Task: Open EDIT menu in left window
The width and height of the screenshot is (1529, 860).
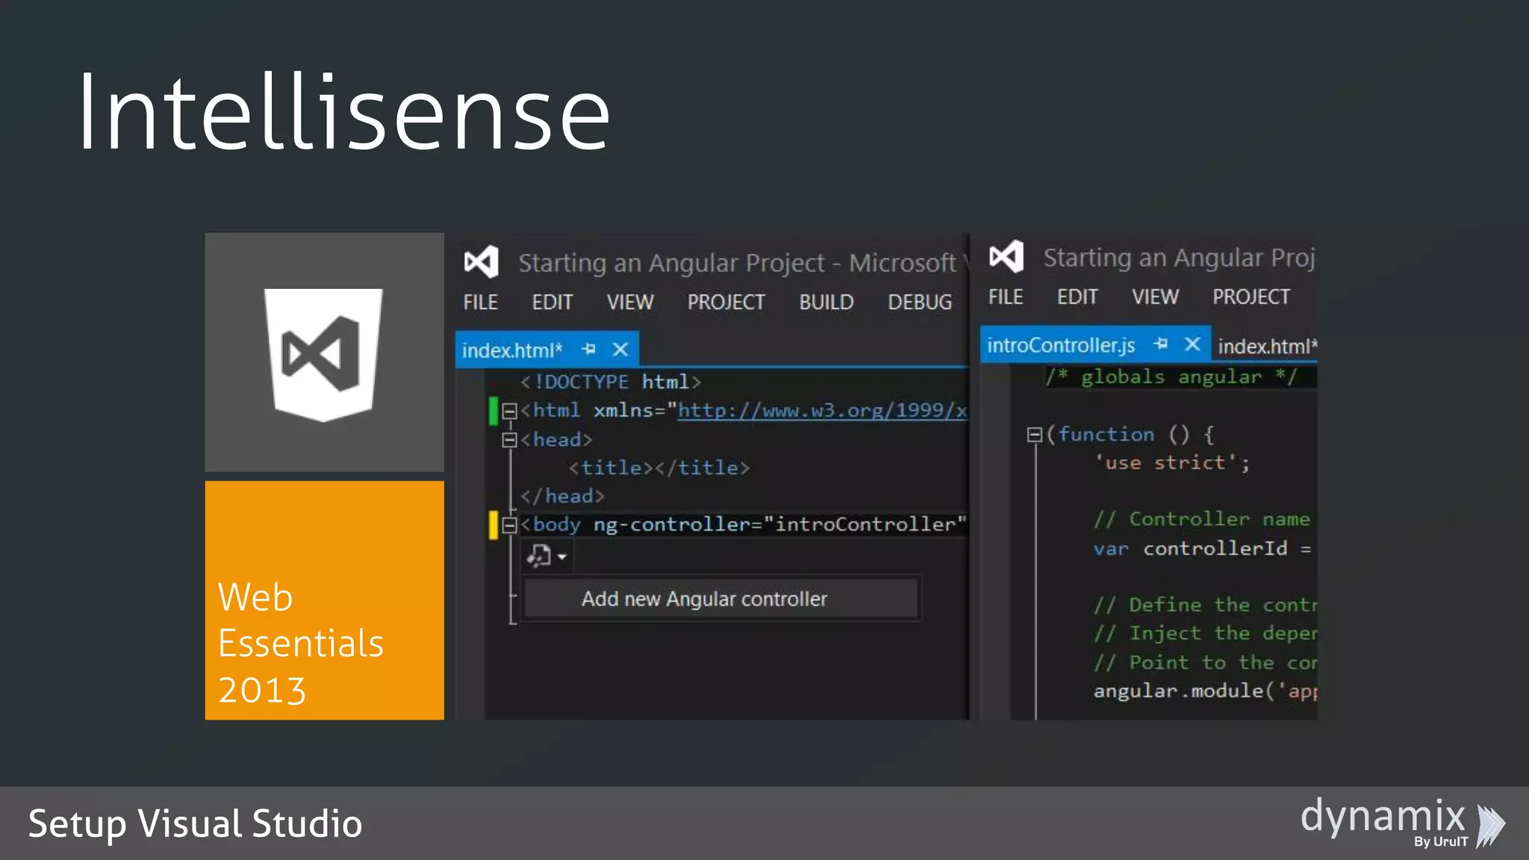Action: pyautogui.click(x=552, y=302)
